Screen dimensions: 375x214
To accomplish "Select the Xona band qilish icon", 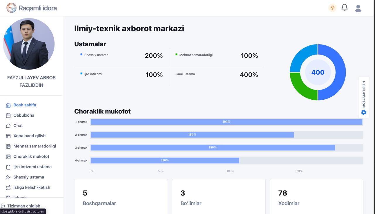I will point(8,136).
